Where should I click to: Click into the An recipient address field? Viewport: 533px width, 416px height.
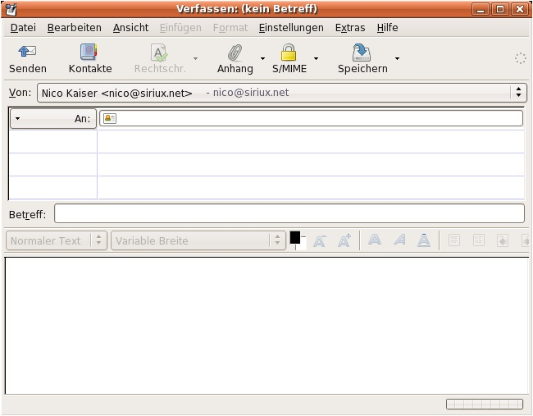(x=311, y=118)
